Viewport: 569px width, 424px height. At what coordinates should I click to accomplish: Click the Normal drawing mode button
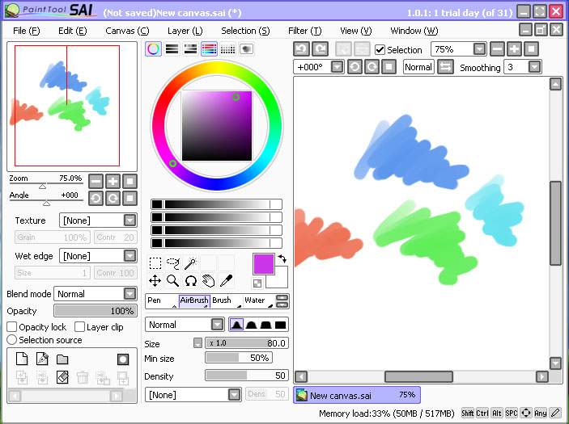coord(418,67)
